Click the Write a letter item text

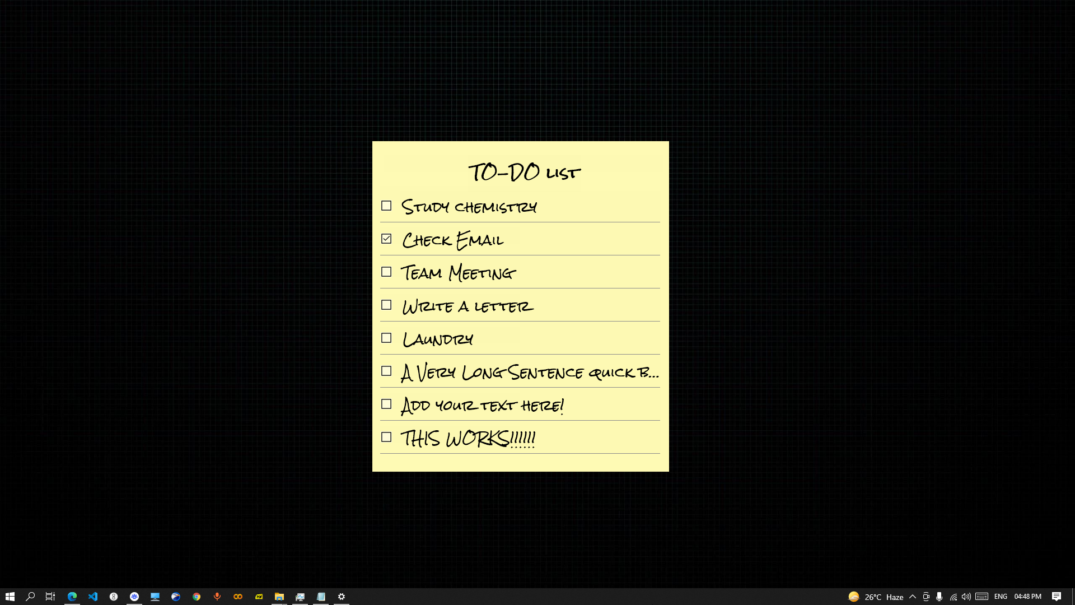(468, 306)
